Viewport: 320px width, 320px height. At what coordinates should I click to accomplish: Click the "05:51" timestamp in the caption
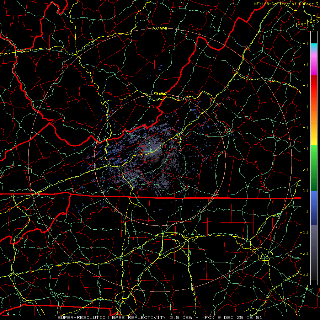click(255, 318)
